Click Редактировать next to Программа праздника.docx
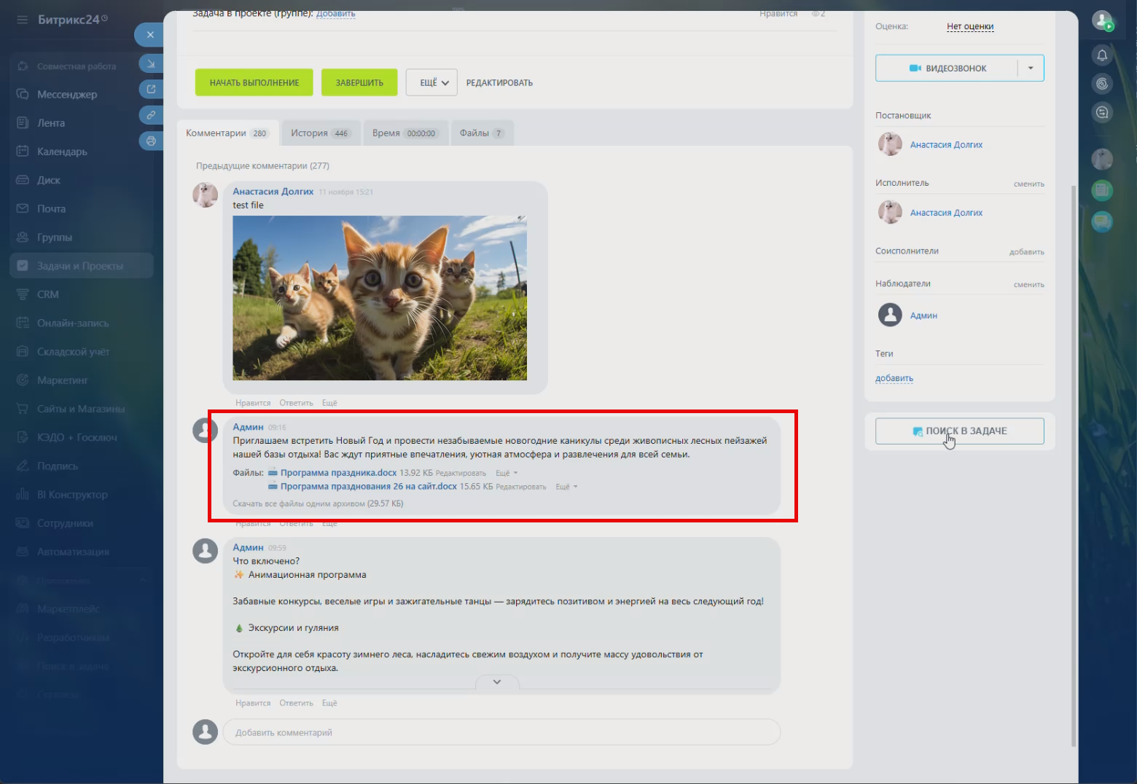1137x784 pixels. pyautogui.click(x=461, y=474)
